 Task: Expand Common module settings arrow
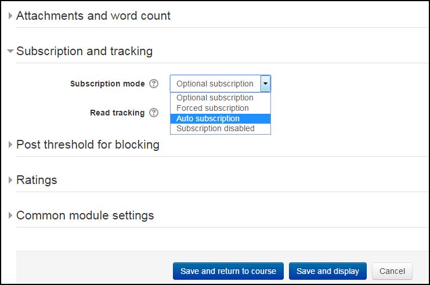tap(10, 215)
